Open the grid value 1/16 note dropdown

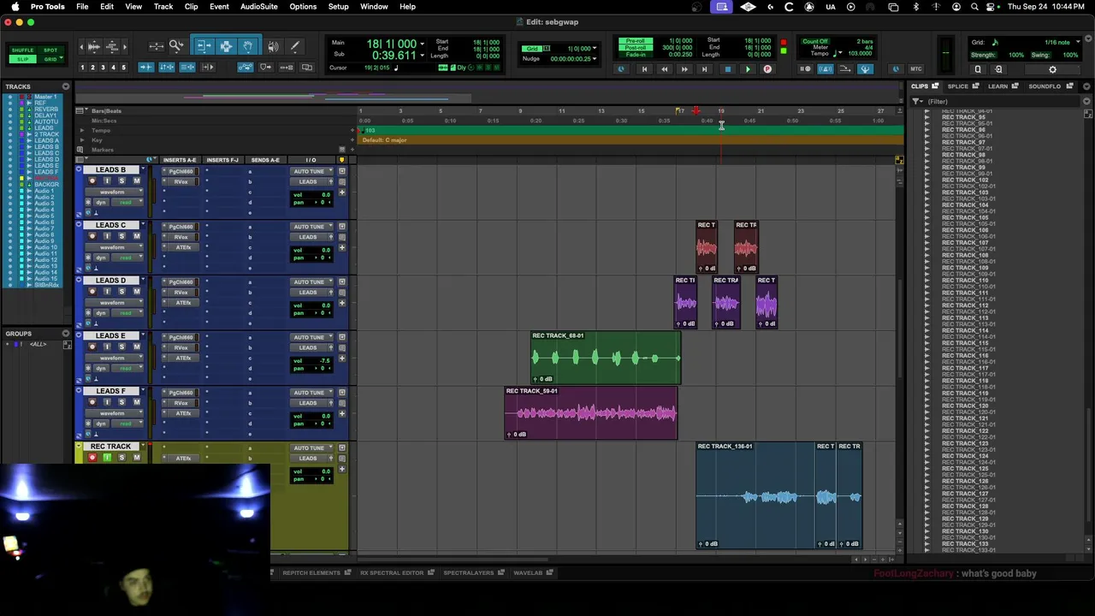click(1057, 42)
